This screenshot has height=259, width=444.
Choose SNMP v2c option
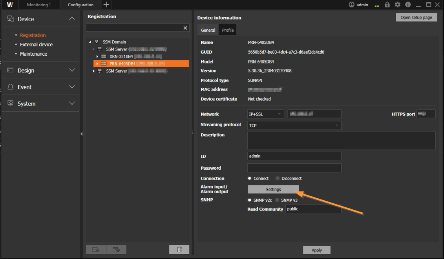pos(249,200)
